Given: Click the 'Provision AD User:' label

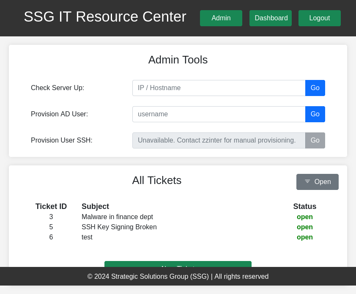Looking at the screenshot, I should (59, 114).
